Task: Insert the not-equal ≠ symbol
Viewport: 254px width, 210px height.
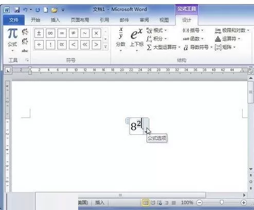Action: pyautogui.click(x=74, y=33)
